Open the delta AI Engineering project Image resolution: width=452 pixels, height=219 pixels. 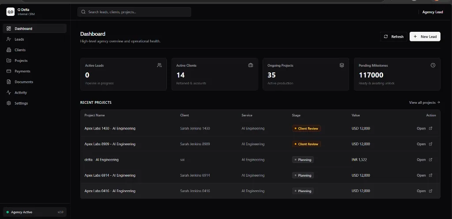[x=424, y=160]
